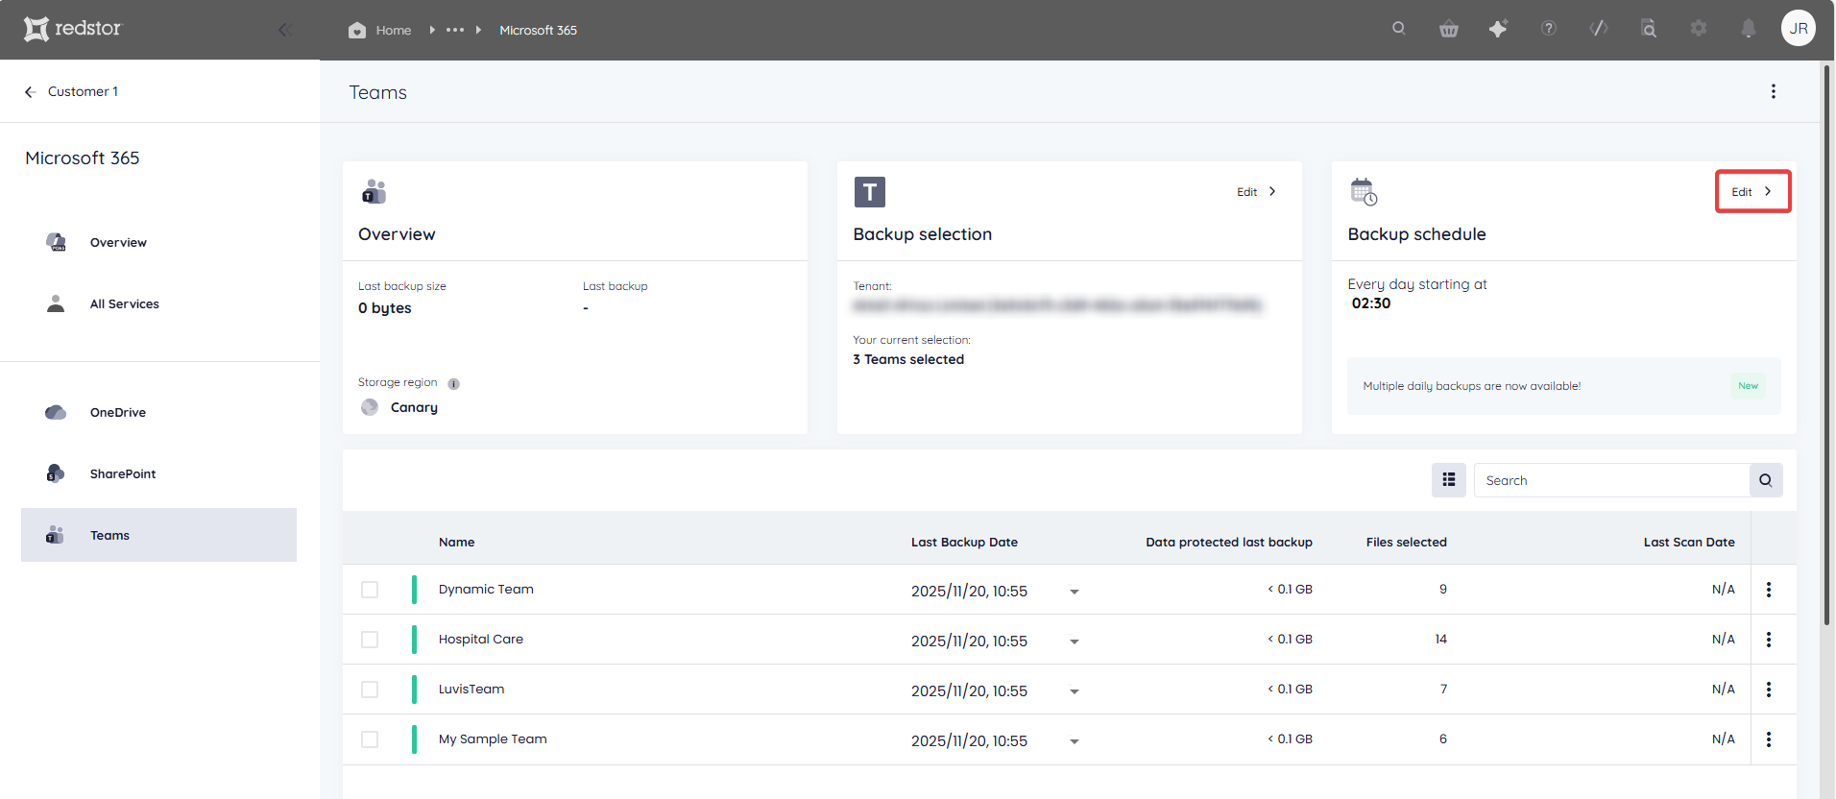1836x799 pixels.
Task: Select the Dynamic Team name
Action: pos(486,589)
